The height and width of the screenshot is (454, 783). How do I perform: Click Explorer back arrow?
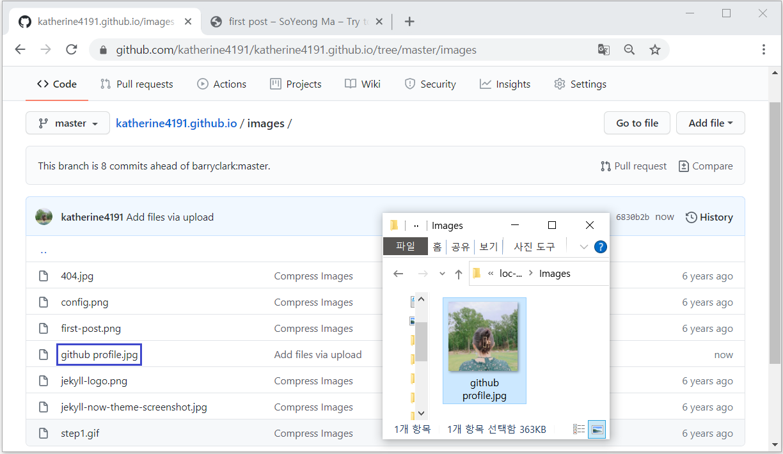coord(398,274)
